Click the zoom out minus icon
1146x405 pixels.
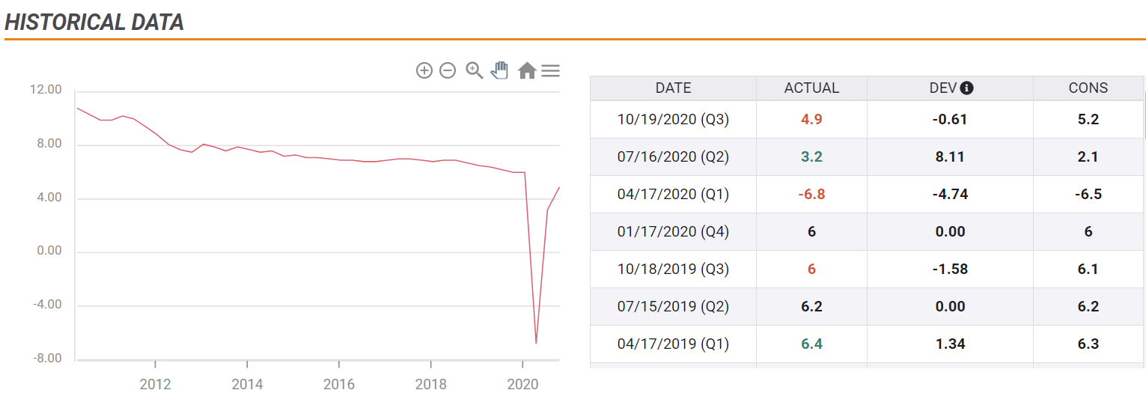coord(448,70)
